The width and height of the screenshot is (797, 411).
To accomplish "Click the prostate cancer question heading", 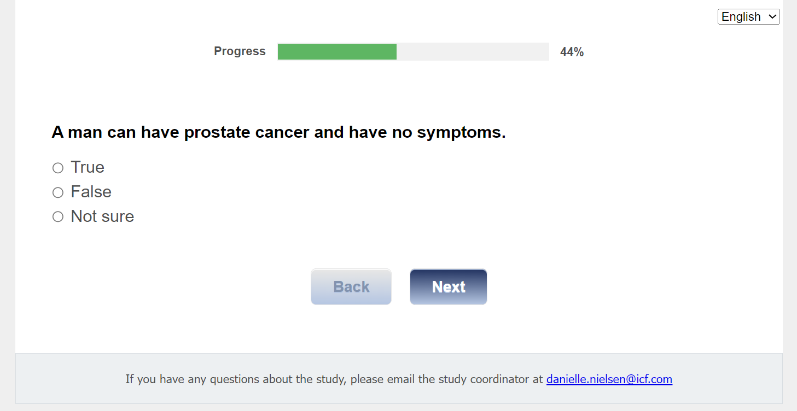I will point(278,132).
